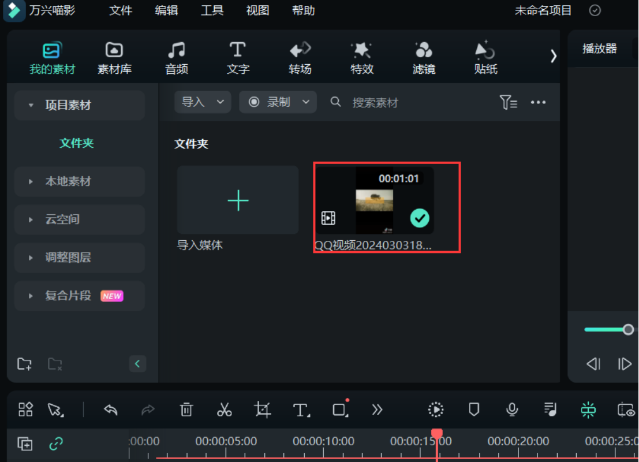Toggle the green auto-snap timeline icon
Image resolution: width=639 pixels, height=462 pixels.
588,409
